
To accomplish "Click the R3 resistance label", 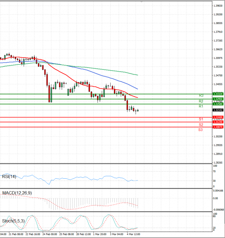I will (201, 96).
